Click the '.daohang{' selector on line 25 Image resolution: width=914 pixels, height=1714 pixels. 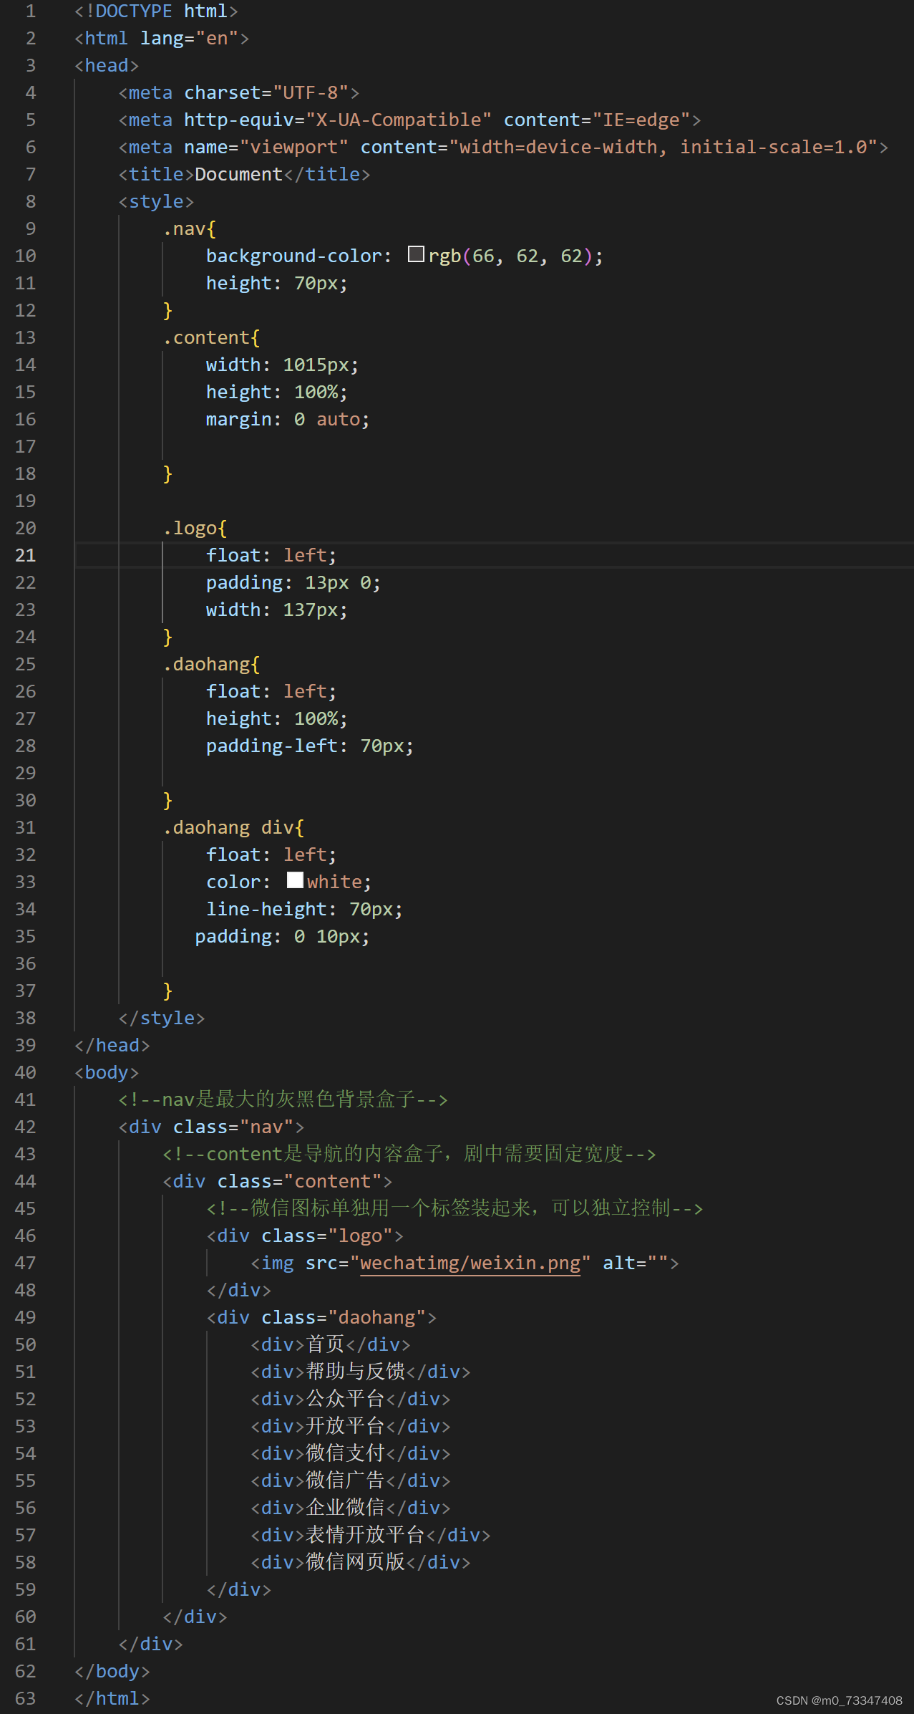[x=211, y=665]
